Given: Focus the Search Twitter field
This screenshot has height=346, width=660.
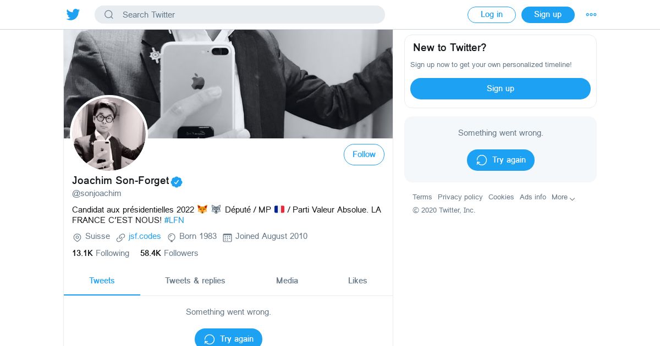Looking at the screenshot, I should tap(248, 15).
